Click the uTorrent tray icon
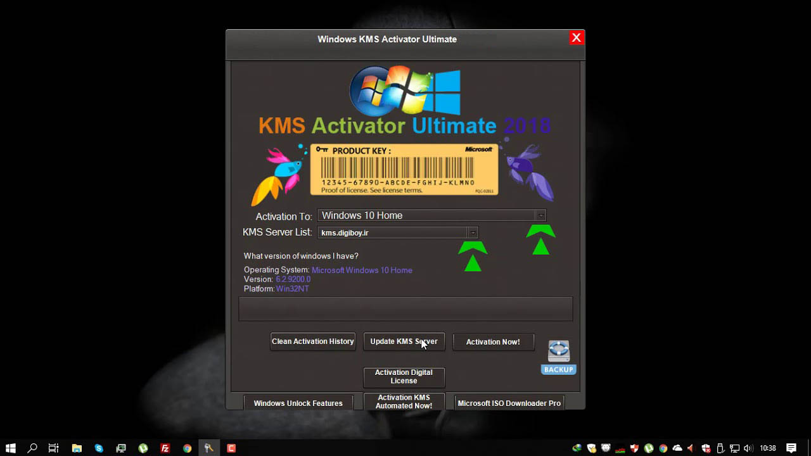 pyautogui.click(x=649, y=448)
